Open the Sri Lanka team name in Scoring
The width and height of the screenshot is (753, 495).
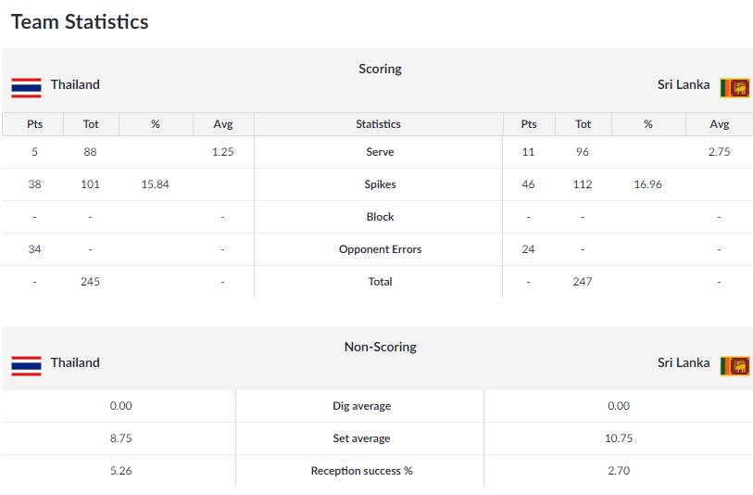[x=684, y=84]
